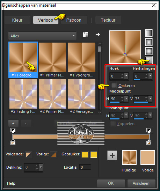Screen dimensions: 160x191
Task: Click the large plus add-to-palette icon
Action: click(112, 155)
